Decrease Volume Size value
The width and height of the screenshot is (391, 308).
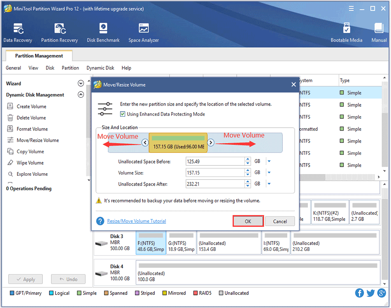248,175
